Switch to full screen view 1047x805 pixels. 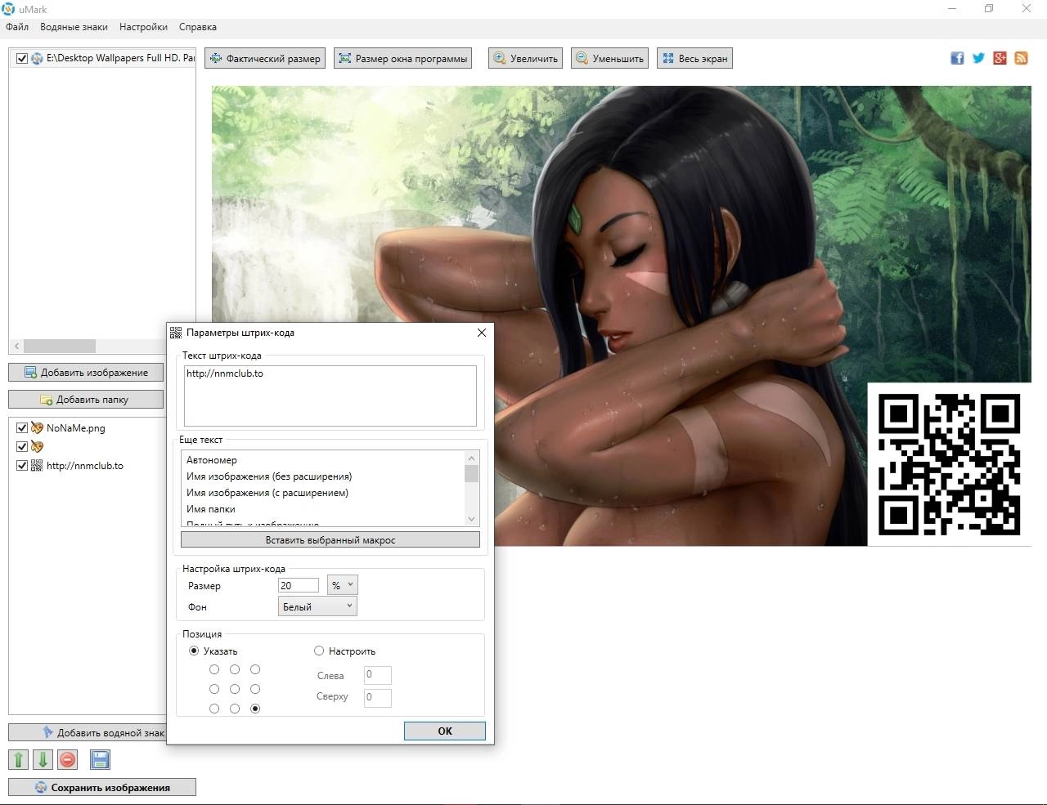[x=694, y=58]
